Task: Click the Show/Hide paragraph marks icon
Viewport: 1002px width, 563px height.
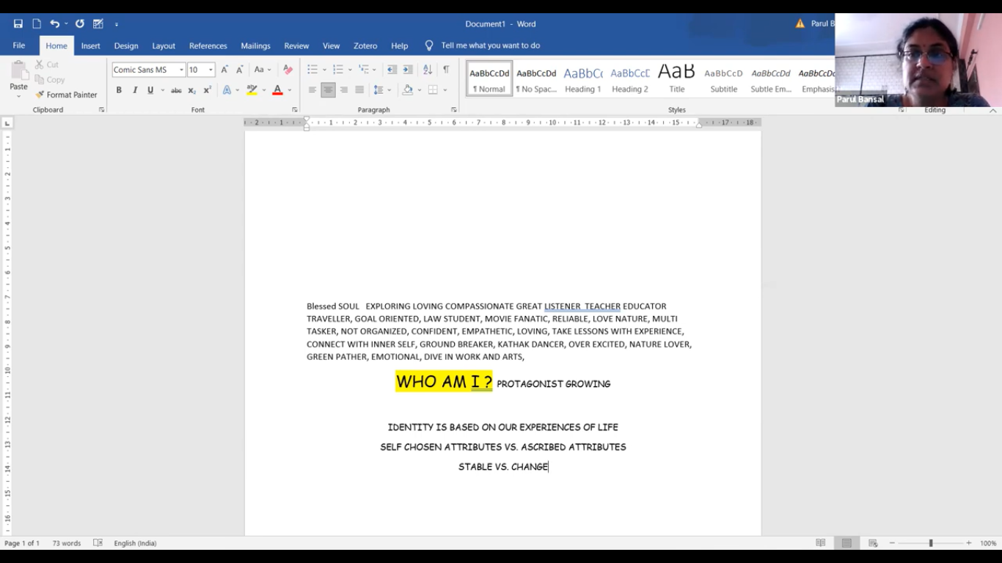Action: coord(445,70)
